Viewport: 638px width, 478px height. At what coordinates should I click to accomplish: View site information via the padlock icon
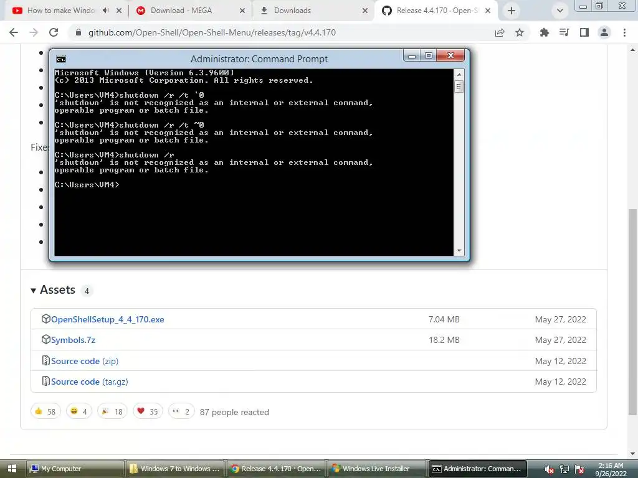pos(79,32)
